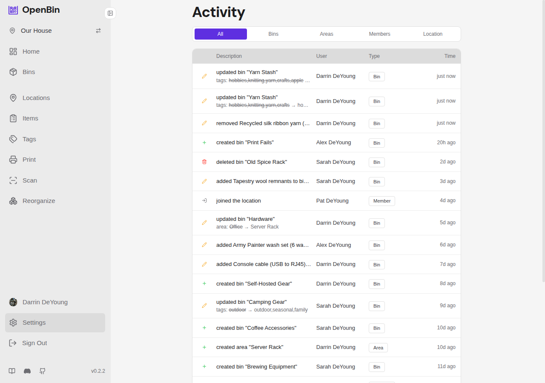The image size is (545, 383).
Task: Select the Members filter tab
Action: pyautogui.click(x=379, y=34)
